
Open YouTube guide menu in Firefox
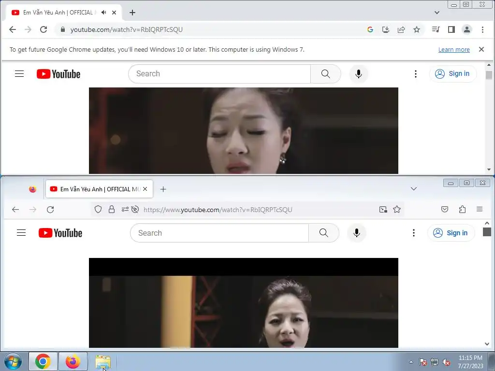coord(21,233)
